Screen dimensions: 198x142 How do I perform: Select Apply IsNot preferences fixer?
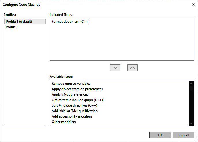click(70, 94)
